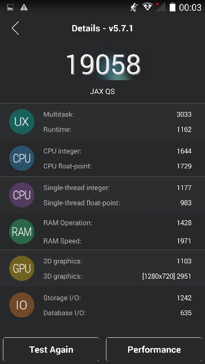Tap the back arrow icon

pyautogui.click(x=15, y=28)
